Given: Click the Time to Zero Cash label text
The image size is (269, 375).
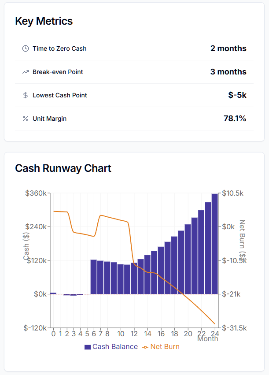Looking at the screenshot, I should click(59, 48).
